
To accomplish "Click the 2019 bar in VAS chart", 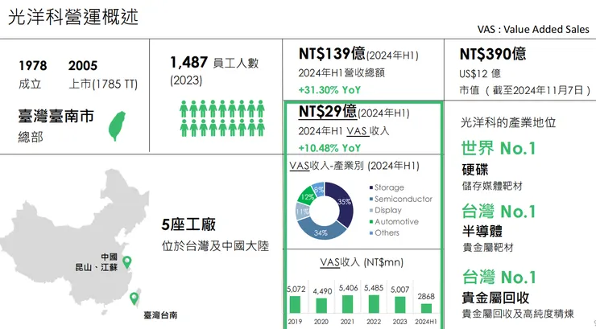I will coord(295,305).
